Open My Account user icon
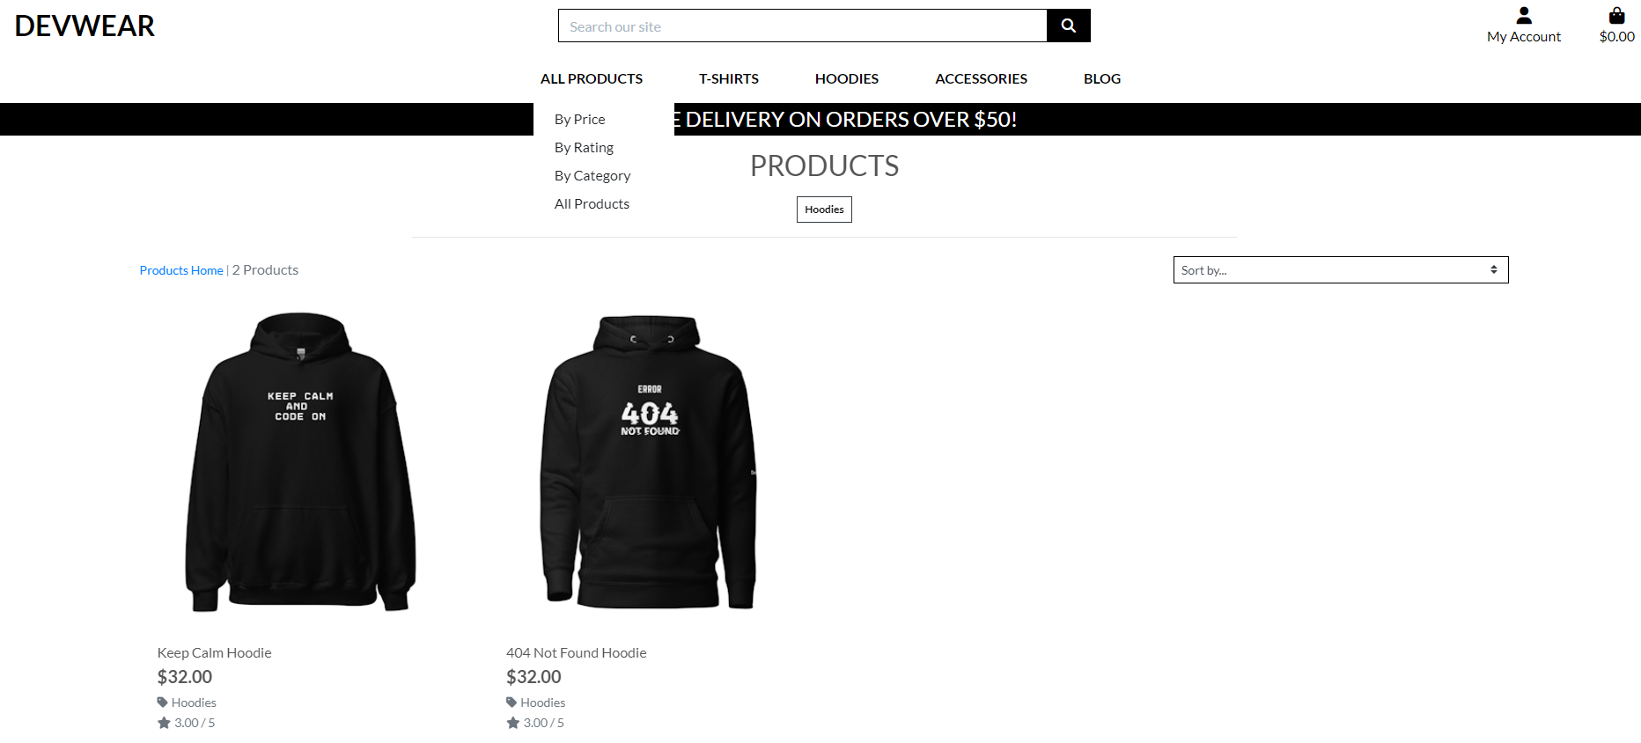The height and width of the screenshot is (743, 1641). pos(1524,15)
